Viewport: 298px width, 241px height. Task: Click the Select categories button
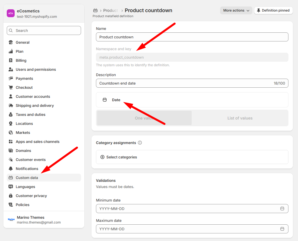(x=192, y=157)
